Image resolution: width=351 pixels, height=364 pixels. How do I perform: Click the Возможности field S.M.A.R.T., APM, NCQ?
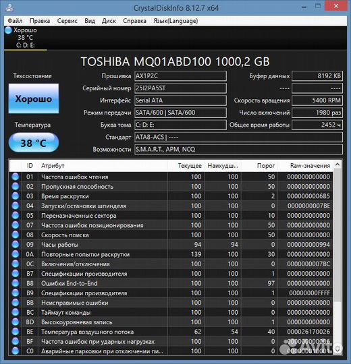coord(238,149)
